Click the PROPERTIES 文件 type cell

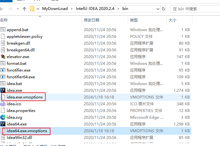(146, 111)
